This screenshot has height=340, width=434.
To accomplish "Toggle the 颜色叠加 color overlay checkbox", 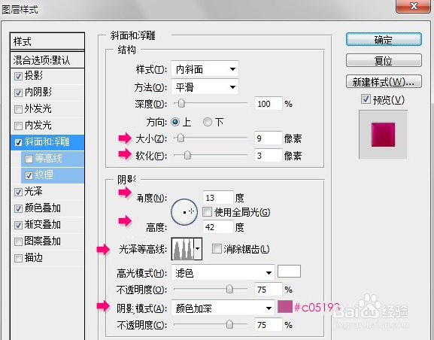I will (x=18, y=208).
